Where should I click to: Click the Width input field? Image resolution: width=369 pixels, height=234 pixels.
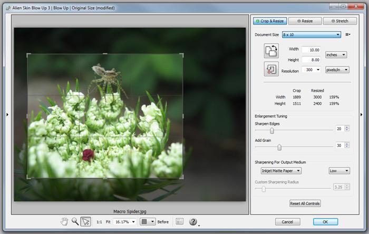[x=311, y=49]
